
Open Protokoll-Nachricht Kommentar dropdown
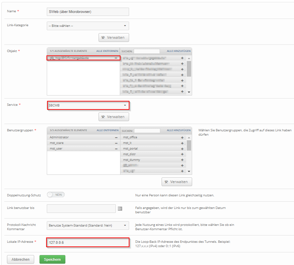[x=88, y=226]
